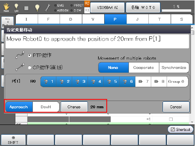This screenshot has height=146, width=195.
Task: Cancel the move dialog
Action: click(x=176, y=107)
